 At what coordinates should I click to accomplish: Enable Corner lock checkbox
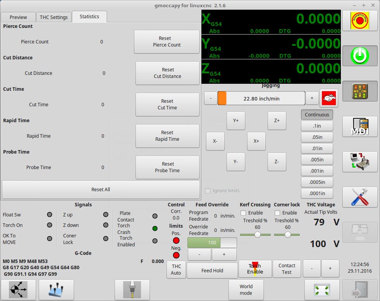tap(277, 213)
